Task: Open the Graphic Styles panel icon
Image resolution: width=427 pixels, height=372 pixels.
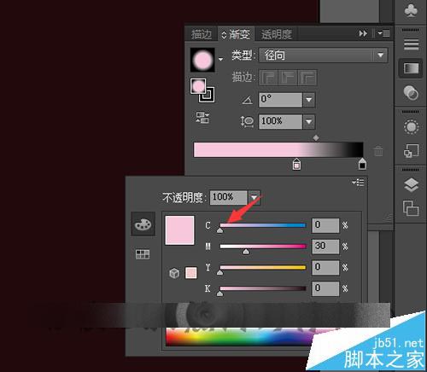Action: [x=411, y=151]
